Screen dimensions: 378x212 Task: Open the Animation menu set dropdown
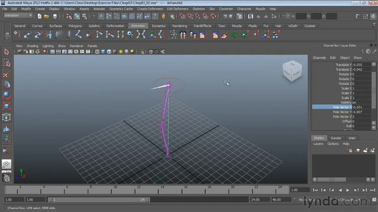pyautogui.click(x=18, y=16)
